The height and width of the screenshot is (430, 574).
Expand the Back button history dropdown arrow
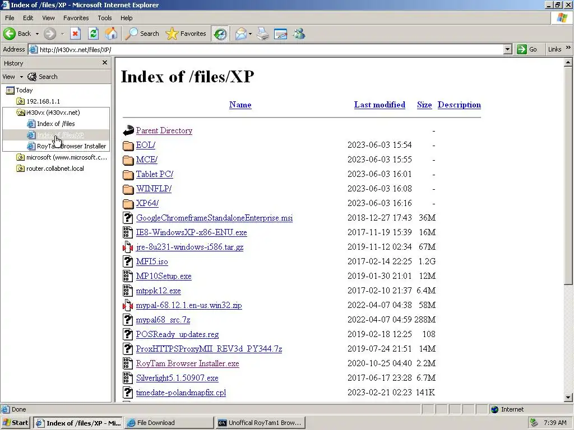click(x=37, y=34)
